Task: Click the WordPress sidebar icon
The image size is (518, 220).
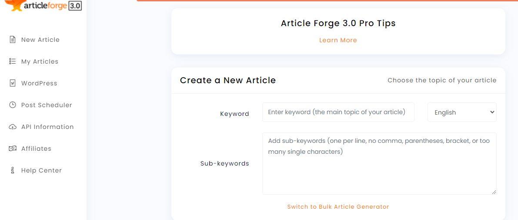Action: coord(13,83)
